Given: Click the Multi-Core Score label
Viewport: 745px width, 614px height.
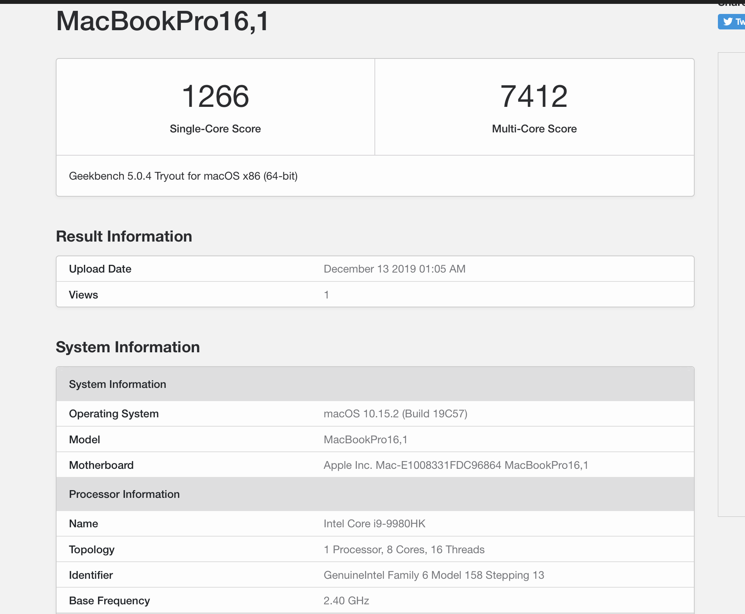Looking at the screenshot, I should pyautogui.click(x=534, y=129).
